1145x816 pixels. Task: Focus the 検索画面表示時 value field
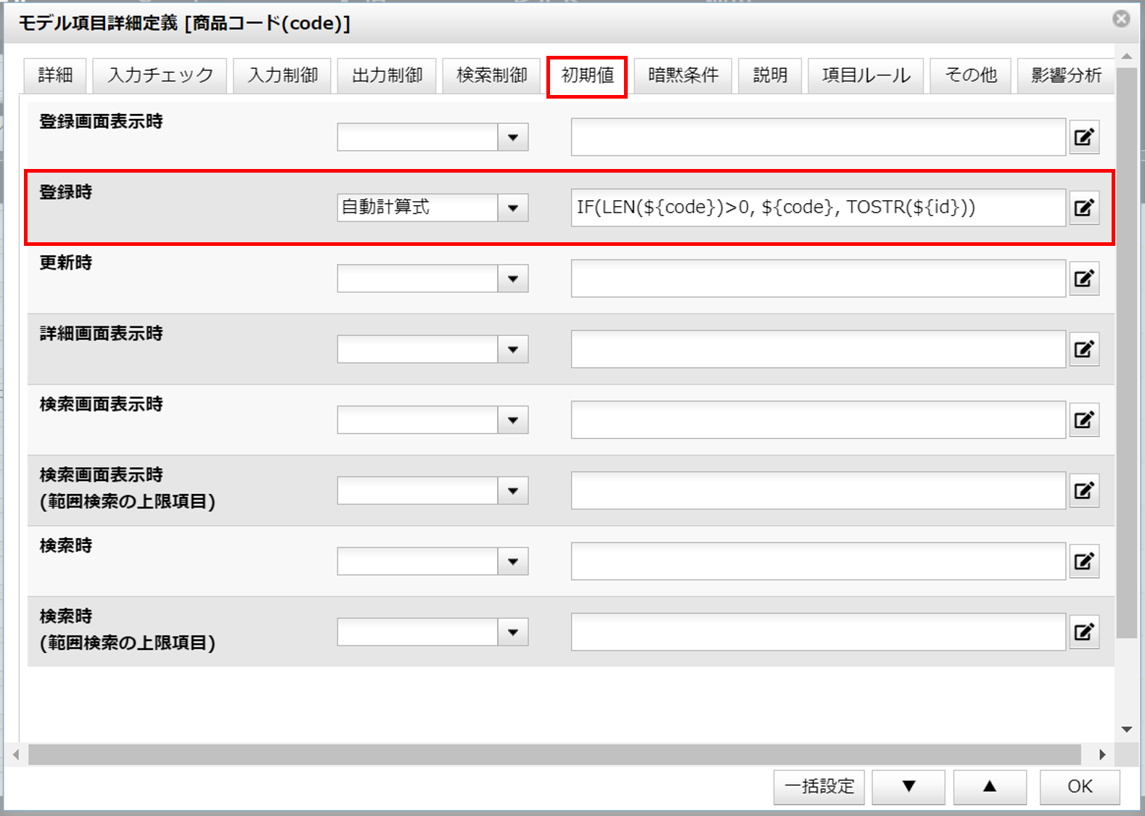pos(818,420)
